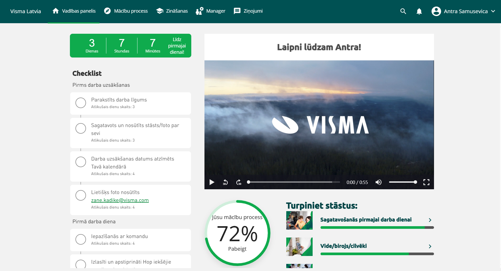Screen dimensions: 501x271
Task: Check off Iepazīšanās ar komandu
Action: 81,239
